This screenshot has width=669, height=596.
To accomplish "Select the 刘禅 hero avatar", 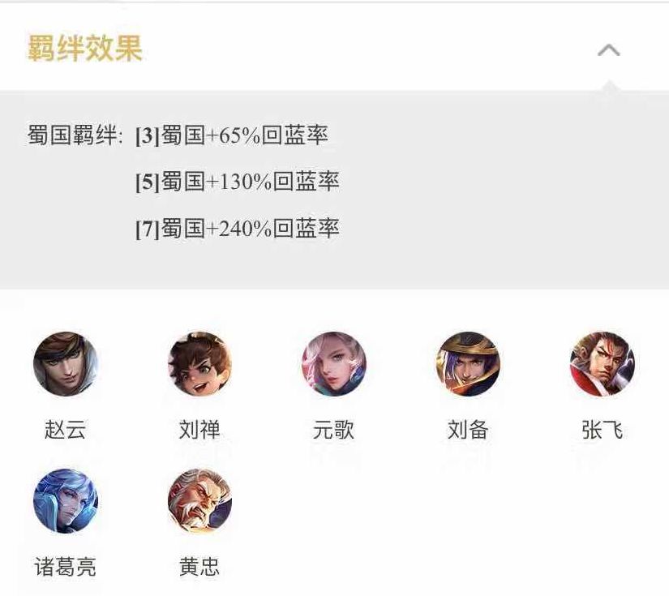I will (199, 364).
